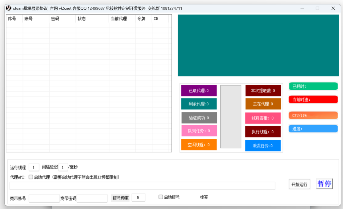Click the dial frequency field showing 5
This screenshot has width=343, height=209.
point(138,197)
